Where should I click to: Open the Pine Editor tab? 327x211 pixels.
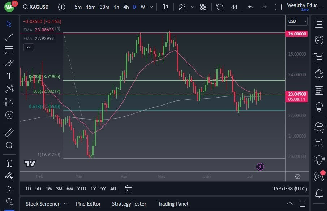click(88, 204)
